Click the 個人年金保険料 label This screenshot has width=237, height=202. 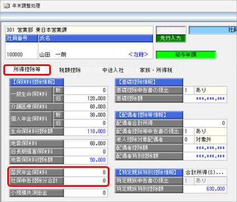[x=31, y=119]
